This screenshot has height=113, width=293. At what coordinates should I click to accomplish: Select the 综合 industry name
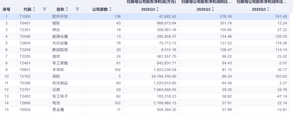[x=56, y=30]
